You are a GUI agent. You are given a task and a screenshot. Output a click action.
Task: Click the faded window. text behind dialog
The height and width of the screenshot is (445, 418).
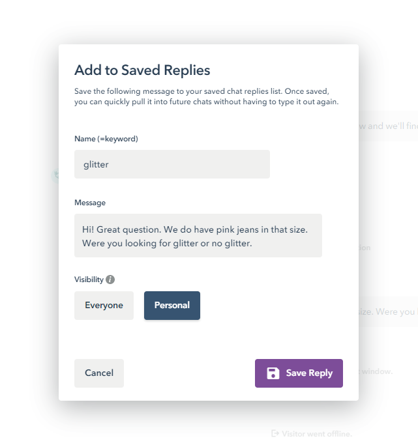[x=376, y=371]
